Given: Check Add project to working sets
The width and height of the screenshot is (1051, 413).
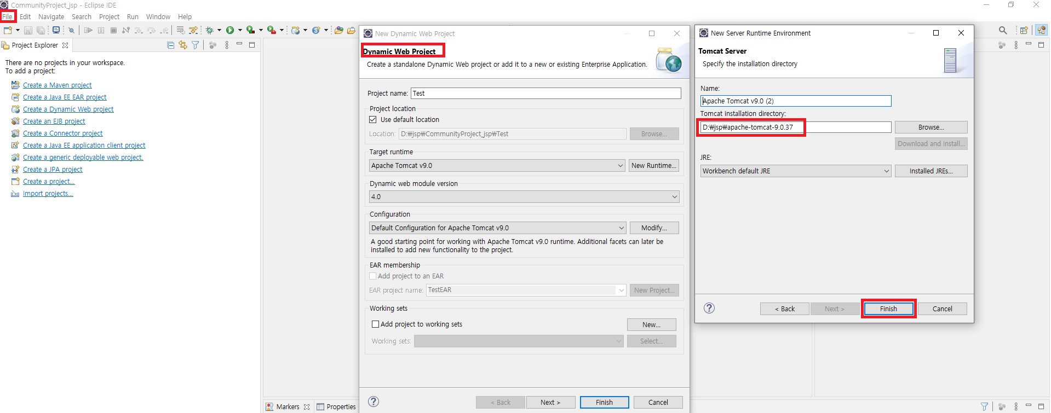Looking at the screenshot, I should click(x=376, y=324).
